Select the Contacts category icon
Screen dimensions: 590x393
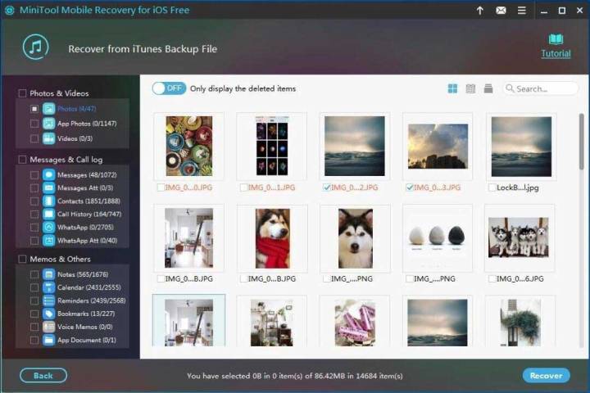(x=48, y=201)
